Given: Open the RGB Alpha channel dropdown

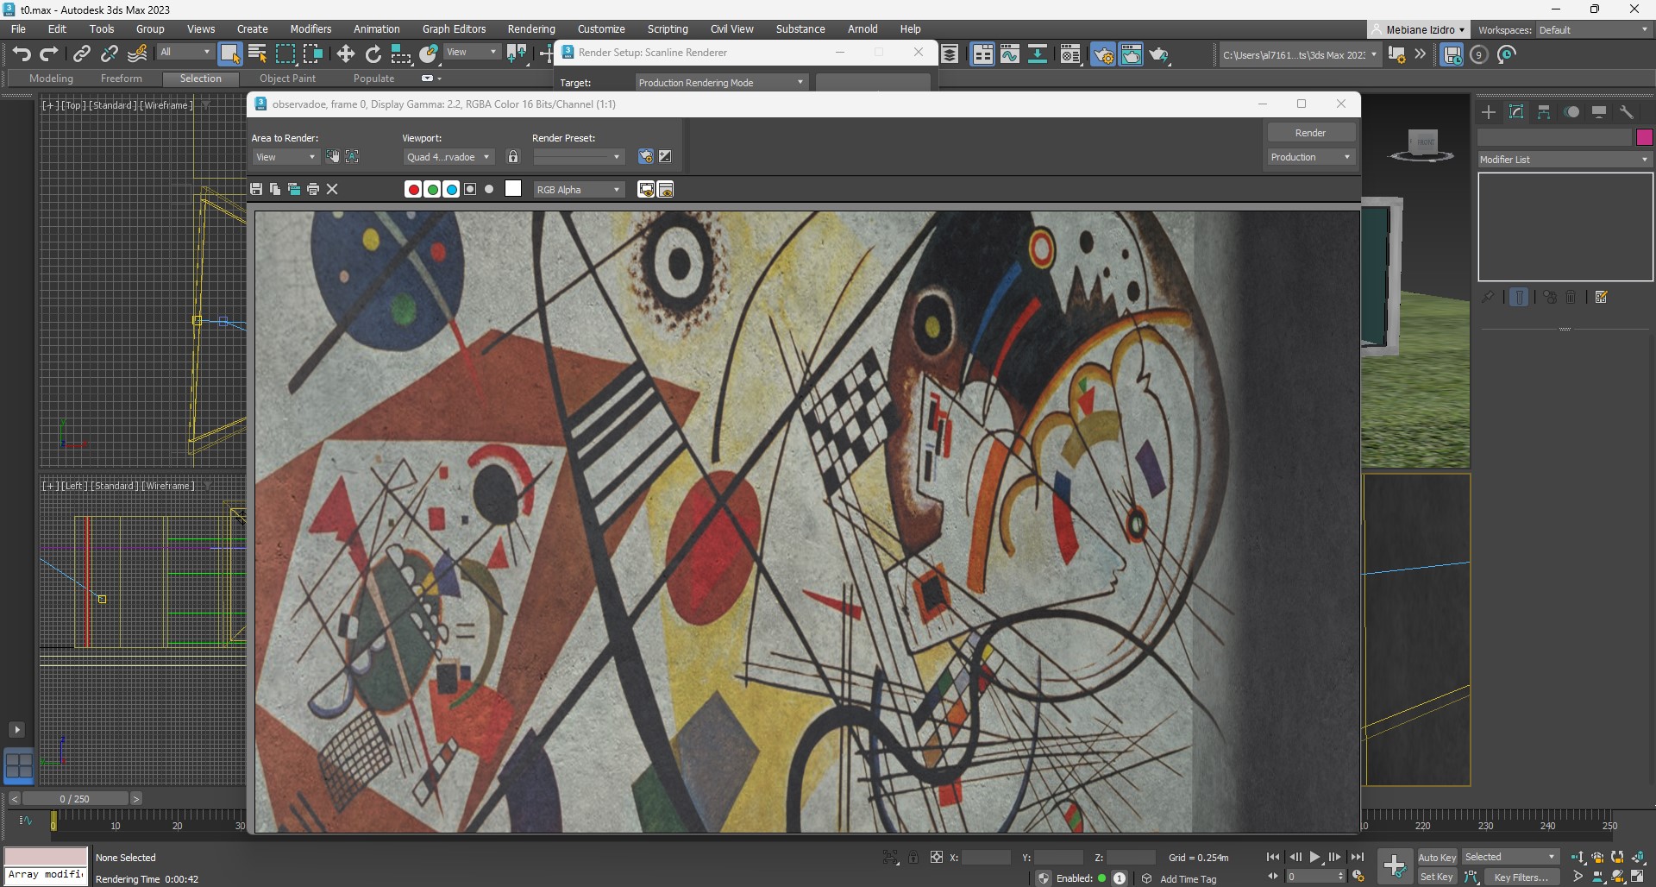Looking at the screenshot, I should [578, 190].
